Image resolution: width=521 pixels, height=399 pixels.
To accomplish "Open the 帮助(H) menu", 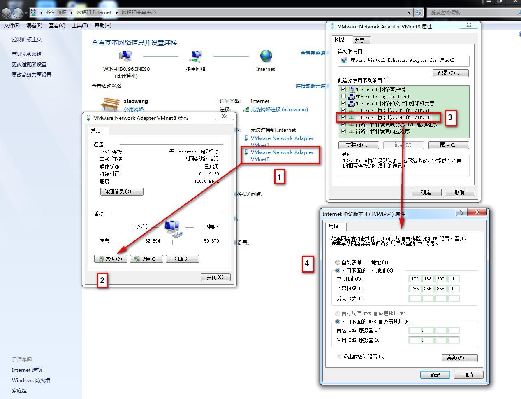I will (x=103, y=26).
